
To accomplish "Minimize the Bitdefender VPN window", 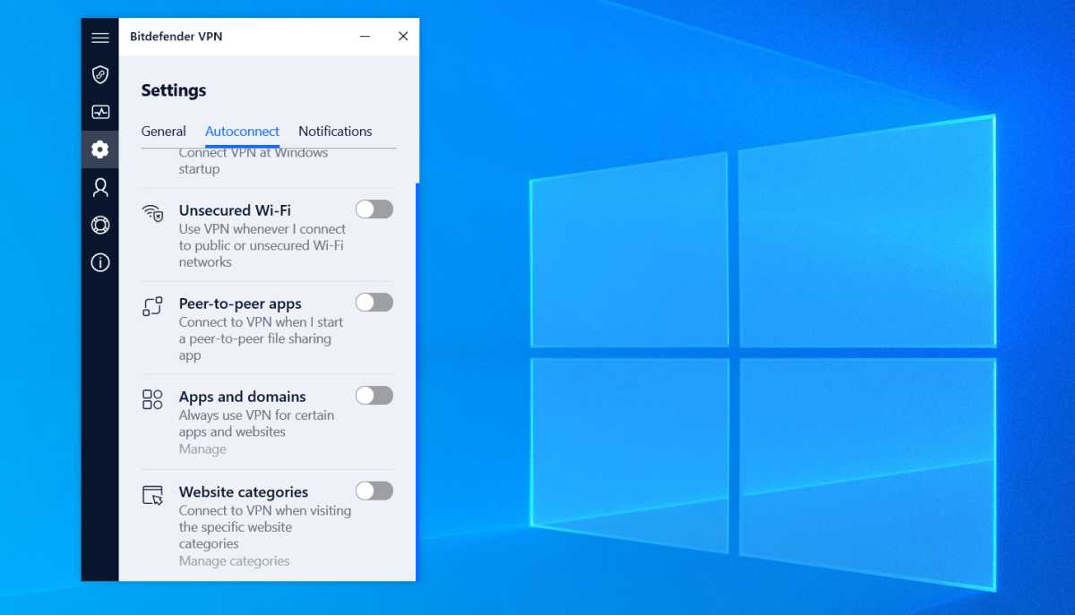I will [x=365, y=37].
